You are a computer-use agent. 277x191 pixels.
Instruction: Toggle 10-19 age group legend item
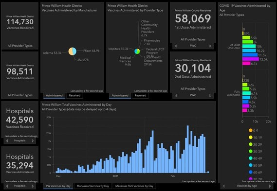(x=255, y=138)
